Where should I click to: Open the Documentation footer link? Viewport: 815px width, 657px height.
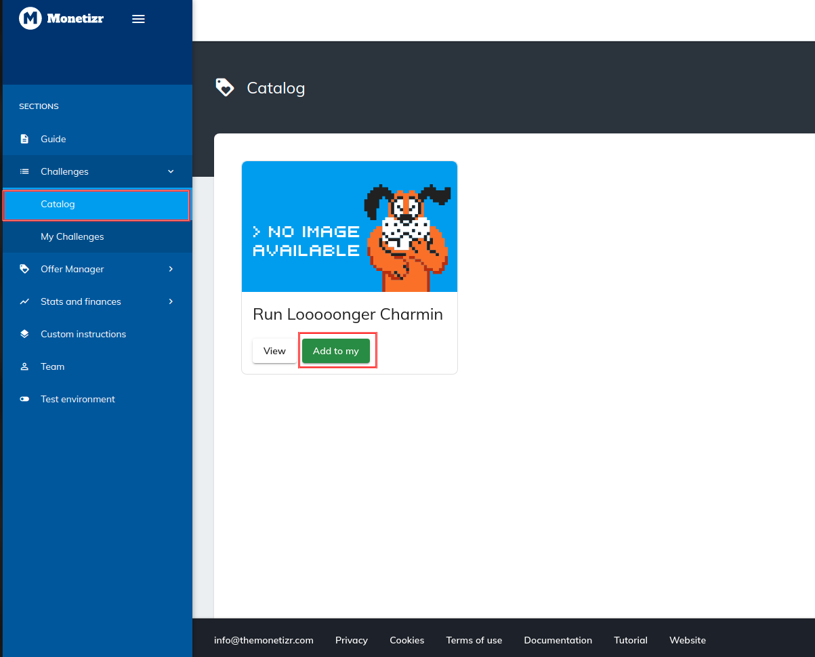(x=558, y=640)
